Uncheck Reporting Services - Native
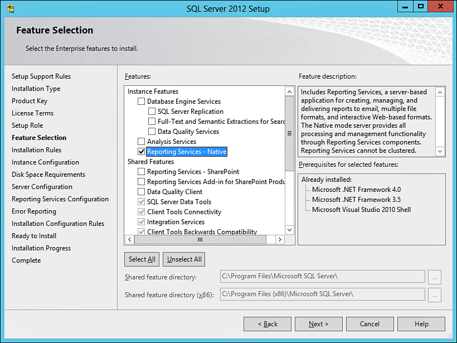The height and width of the screenshot is (343, 457). click(x=142, y=152)
